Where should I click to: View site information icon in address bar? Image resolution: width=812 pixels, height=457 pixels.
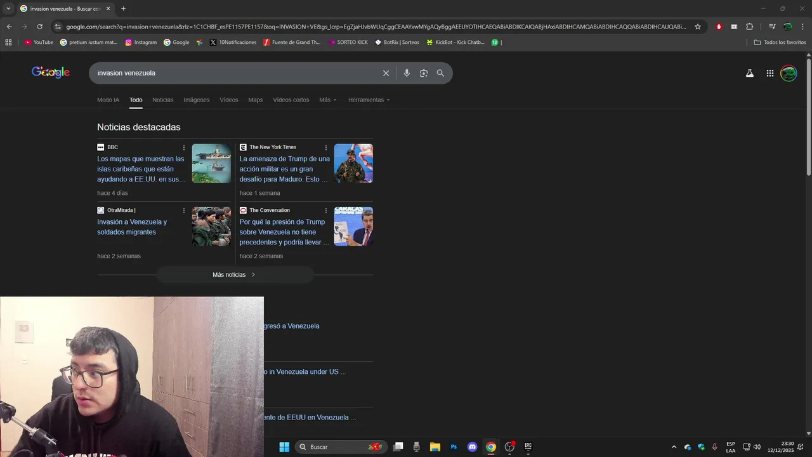(x=58, y=27)
